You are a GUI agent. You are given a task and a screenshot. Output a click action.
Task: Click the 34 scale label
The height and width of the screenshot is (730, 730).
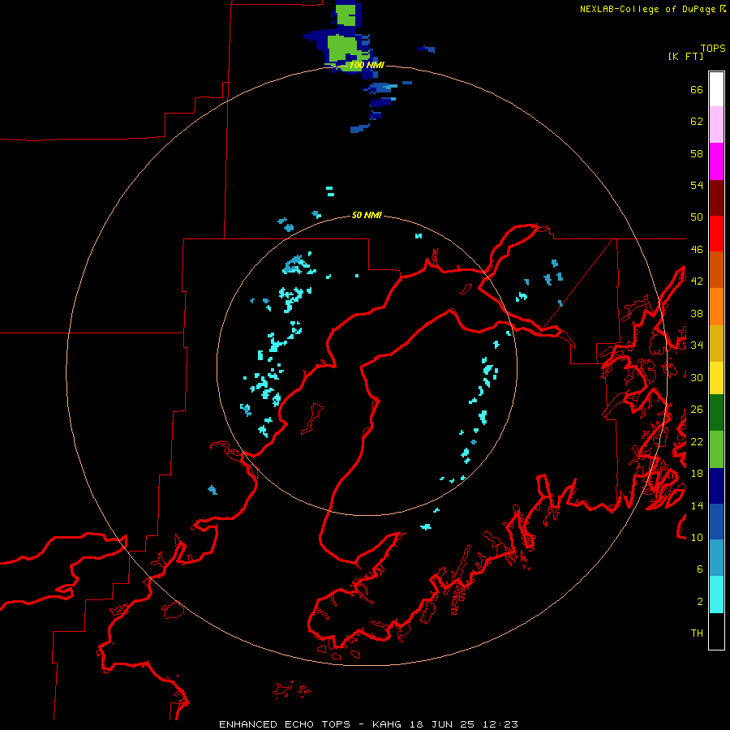tap(697, 345)
